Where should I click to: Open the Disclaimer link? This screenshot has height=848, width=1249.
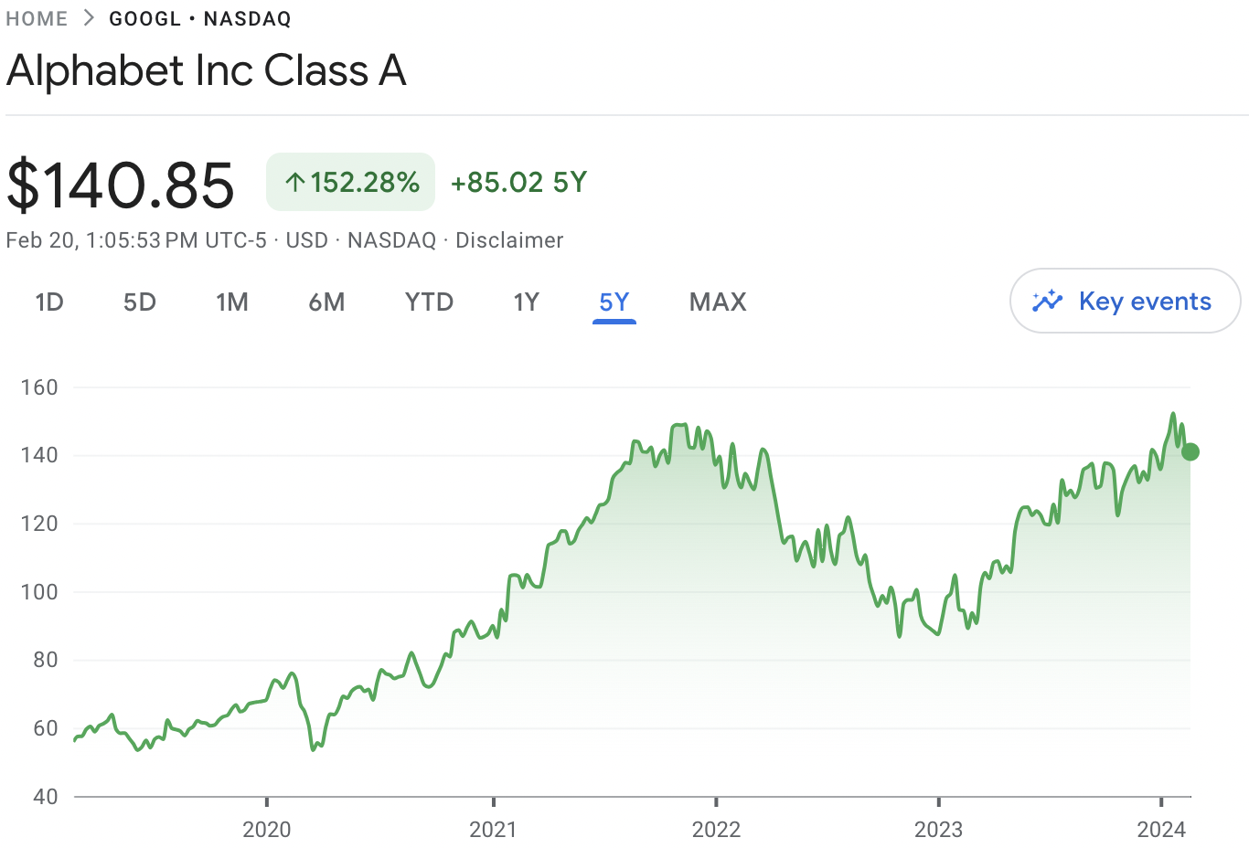(509, 240)
